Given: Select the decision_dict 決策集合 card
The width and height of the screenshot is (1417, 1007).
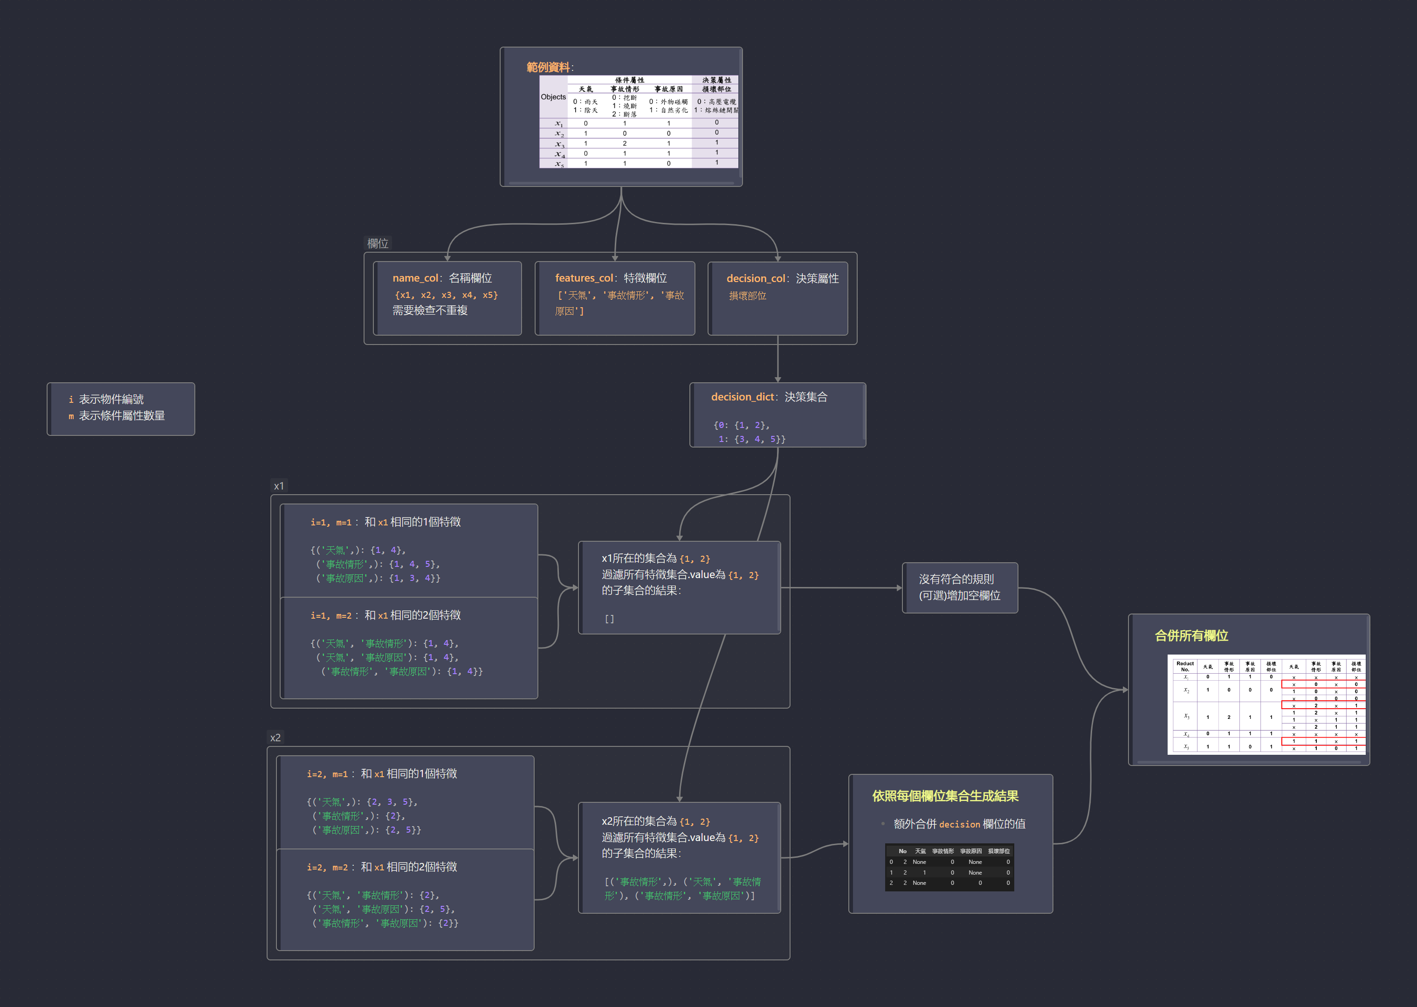Looking at the screenshot, I should pyautogui.click(x=777, y=414).
